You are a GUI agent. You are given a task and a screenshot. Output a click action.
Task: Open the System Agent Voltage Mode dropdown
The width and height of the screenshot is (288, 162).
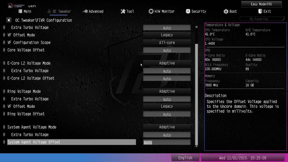coord(167,127)
